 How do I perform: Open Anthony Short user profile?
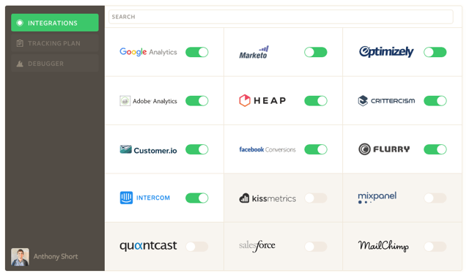pos(45,256)
